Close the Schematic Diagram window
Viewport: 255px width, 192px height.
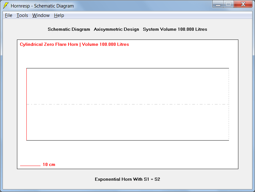pos(243,4)
